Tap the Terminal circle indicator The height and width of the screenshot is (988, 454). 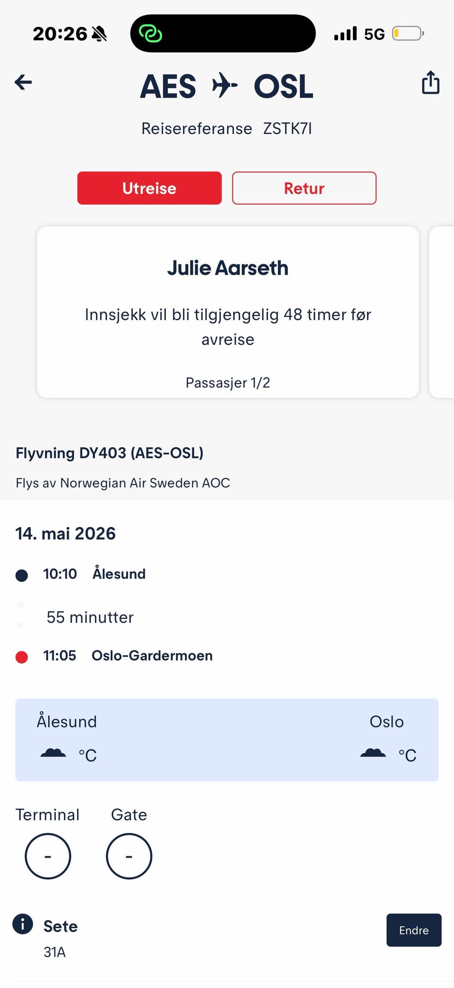tap(48, 856)
